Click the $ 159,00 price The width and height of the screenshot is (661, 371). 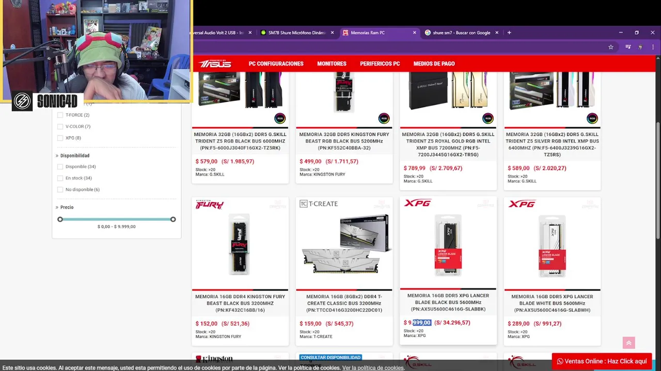click(310, 324)
